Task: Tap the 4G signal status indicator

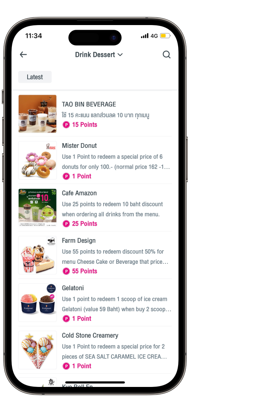Action: (154, 36)
